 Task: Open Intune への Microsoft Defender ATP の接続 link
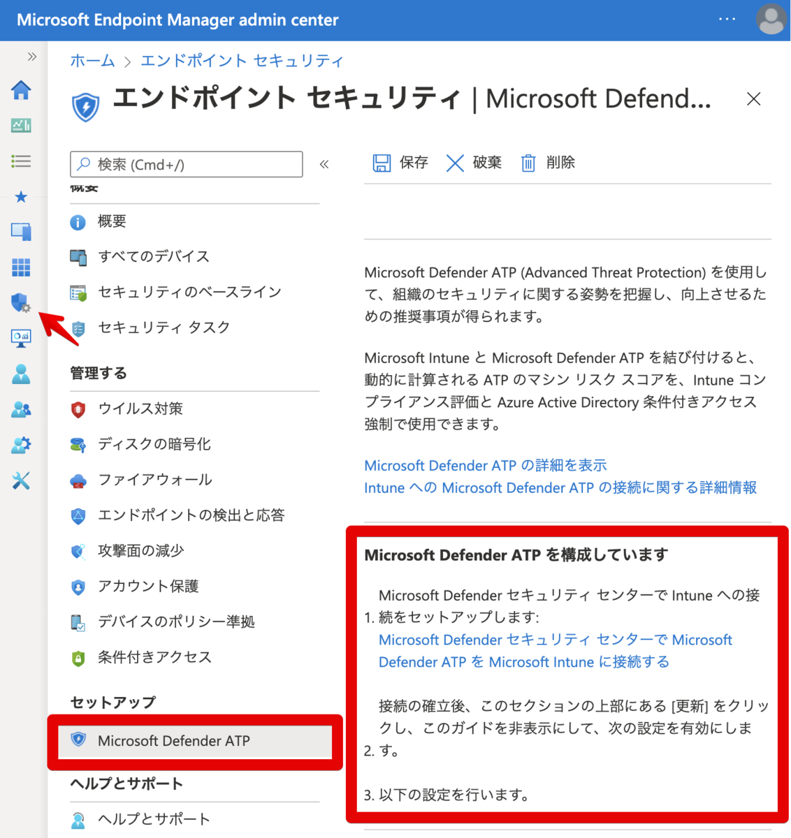coord(560,487)
